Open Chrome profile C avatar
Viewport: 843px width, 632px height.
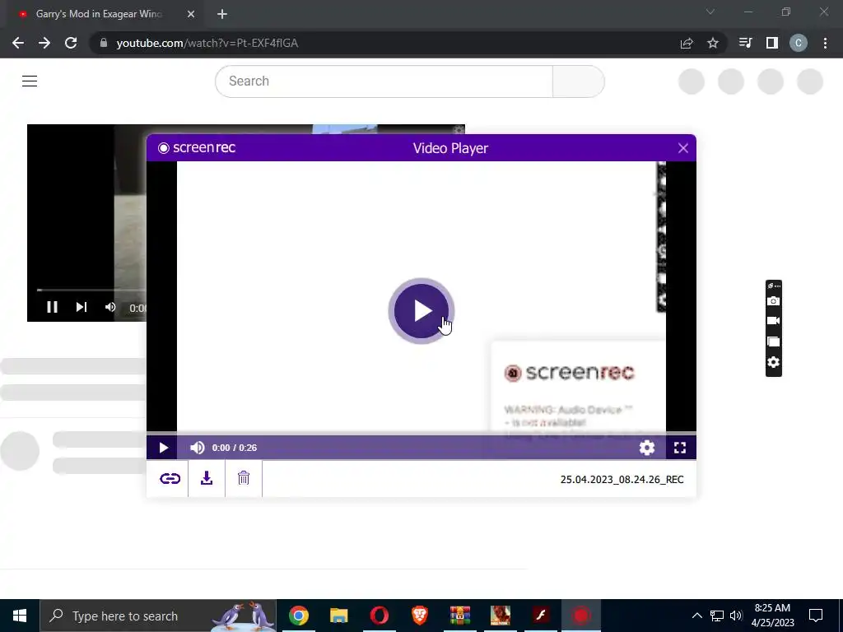coord(799,43)
